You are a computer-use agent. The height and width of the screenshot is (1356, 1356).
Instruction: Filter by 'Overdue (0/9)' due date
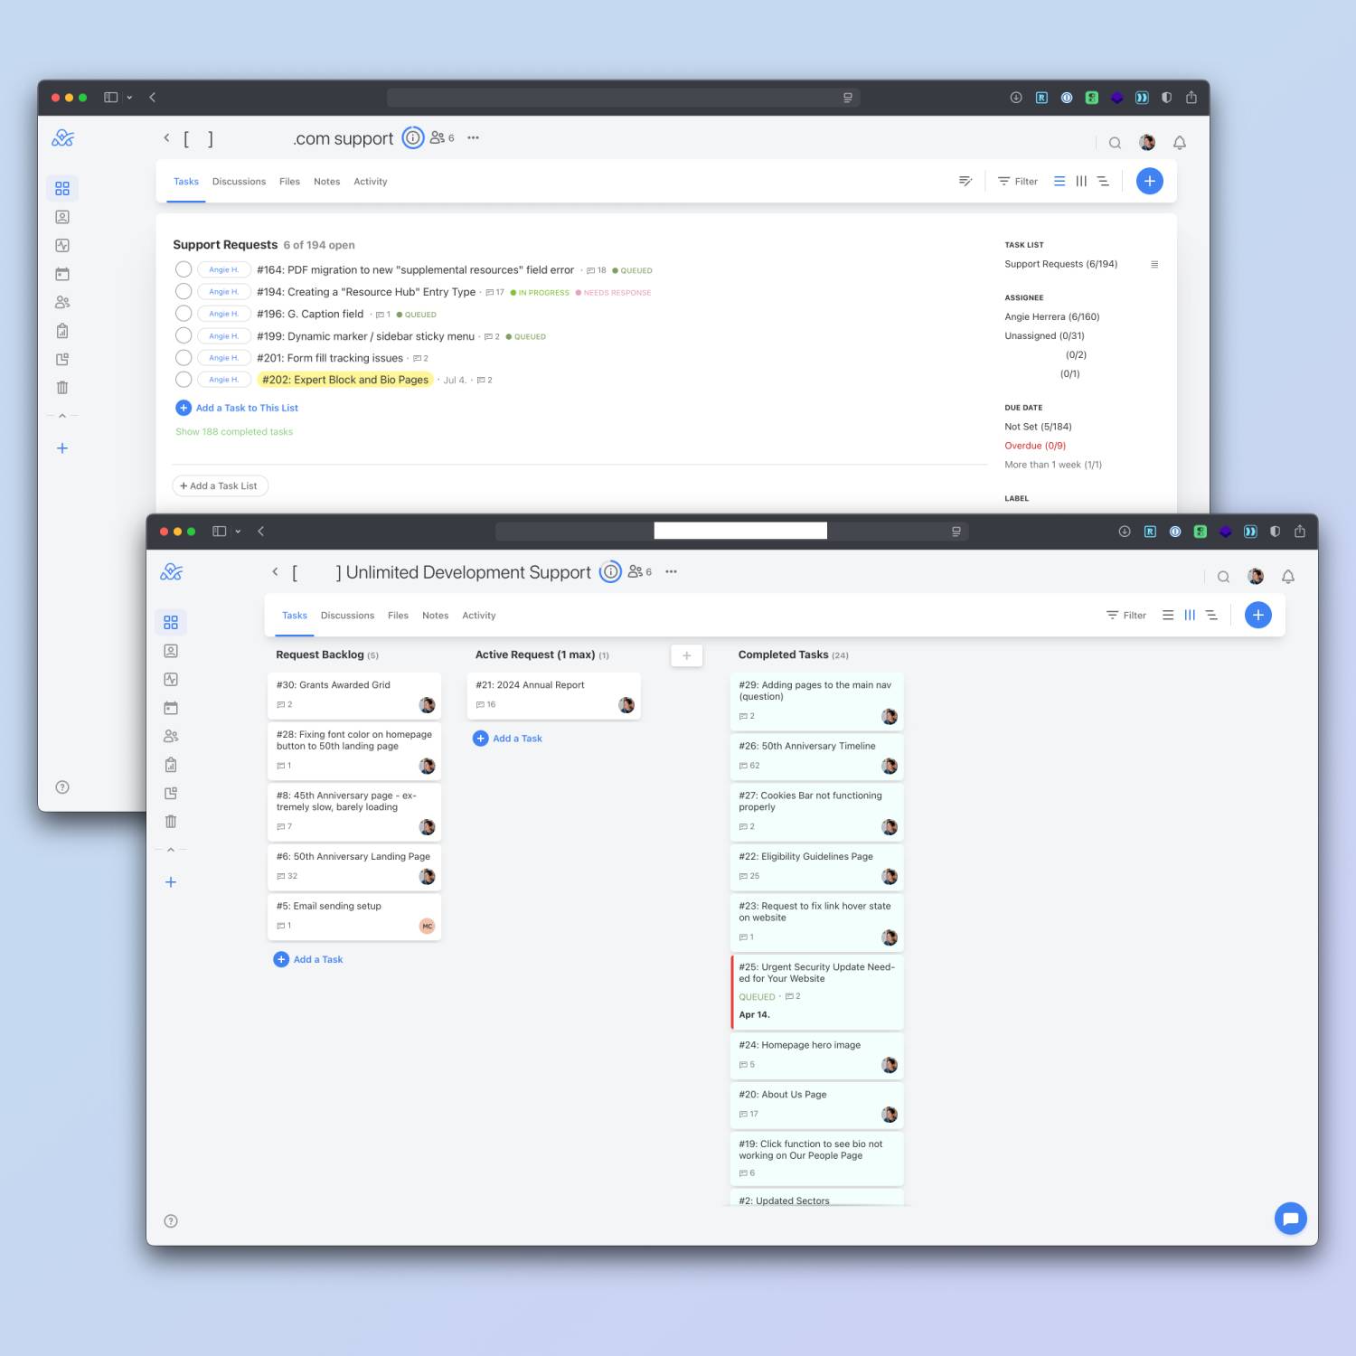pyautogui.click(x=1035, y=446)
